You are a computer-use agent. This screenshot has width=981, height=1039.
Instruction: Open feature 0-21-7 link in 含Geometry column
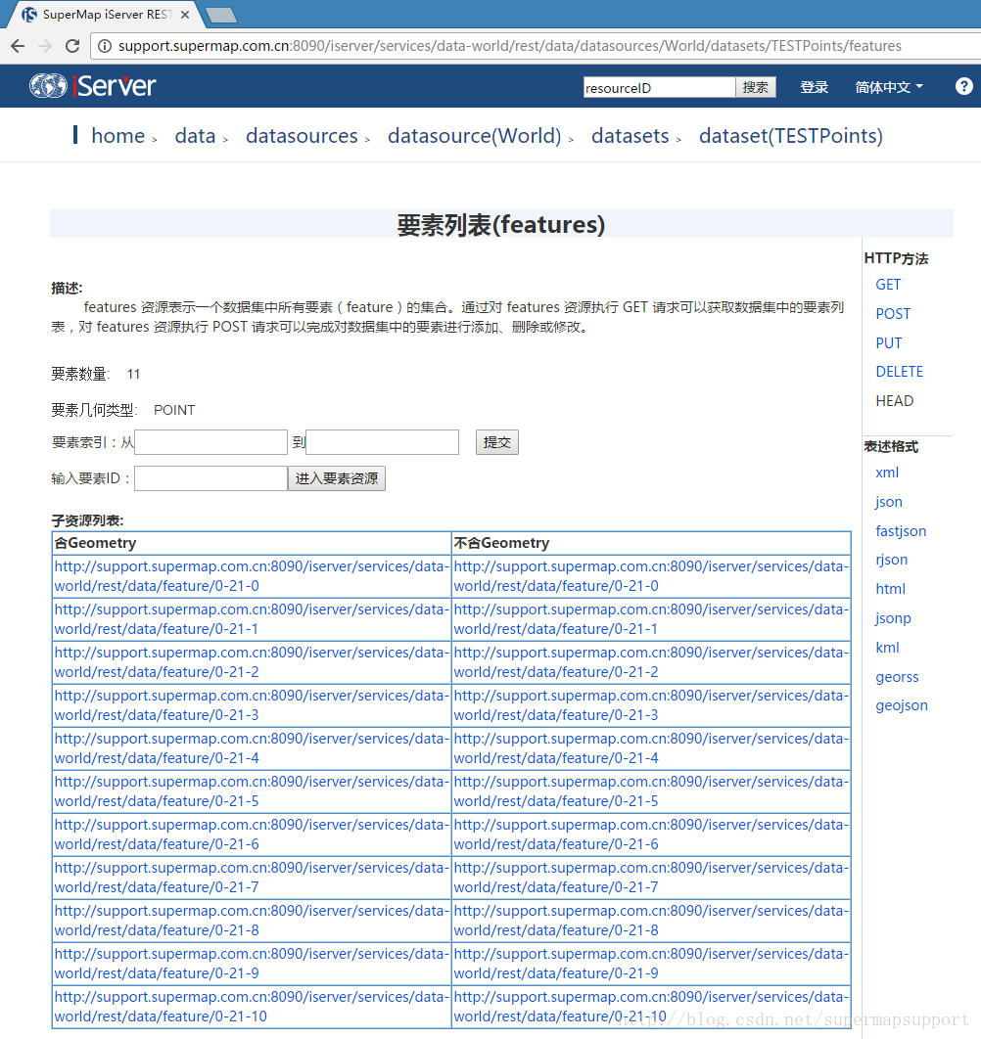pos(252,878)
